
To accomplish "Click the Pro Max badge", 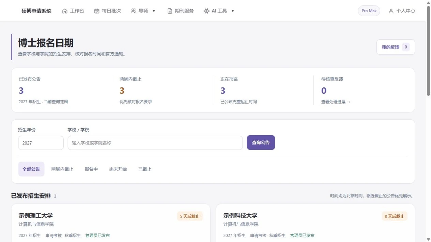I will pyautogui.click(x=369, y=11).
